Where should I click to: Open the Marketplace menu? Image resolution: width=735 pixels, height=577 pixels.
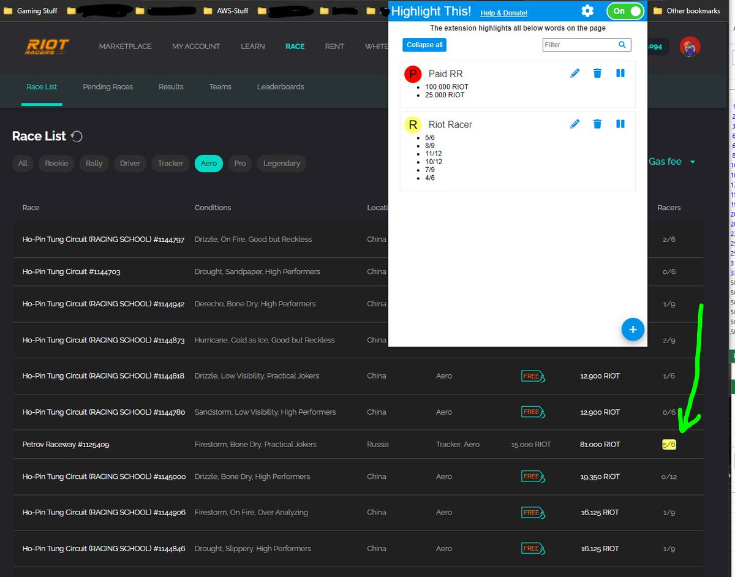pos(125,46)
